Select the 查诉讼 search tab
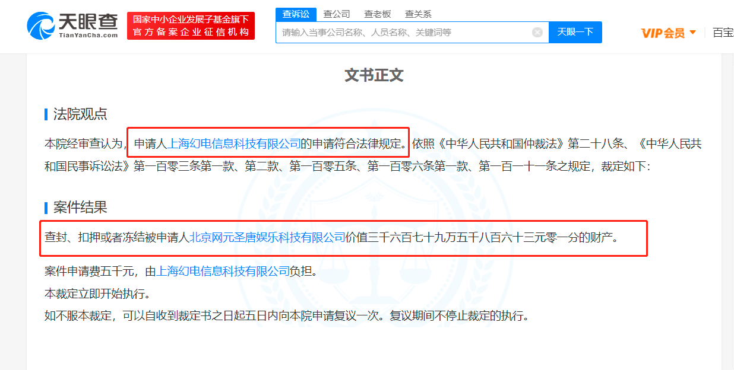 pos(296,14)
